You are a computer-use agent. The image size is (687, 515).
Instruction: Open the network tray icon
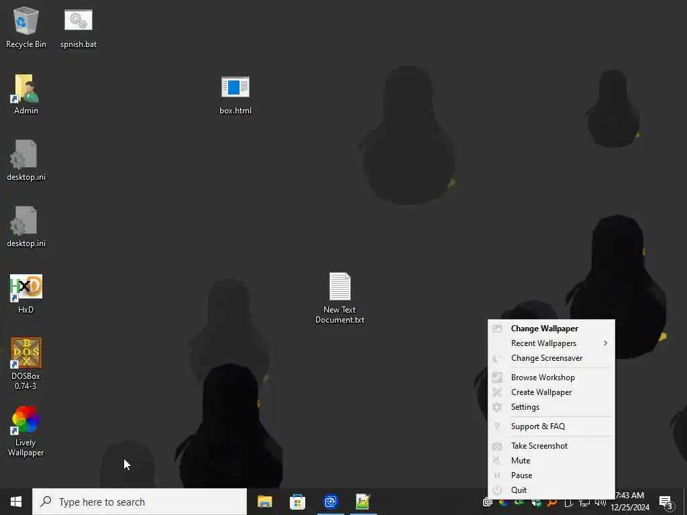584,502
